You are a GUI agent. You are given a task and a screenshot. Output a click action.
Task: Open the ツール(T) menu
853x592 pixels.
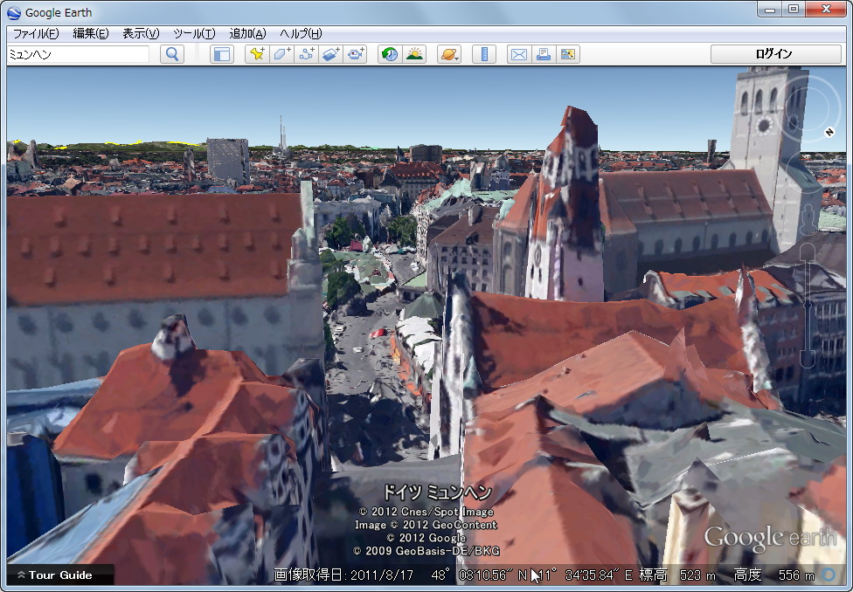[194, 33]
